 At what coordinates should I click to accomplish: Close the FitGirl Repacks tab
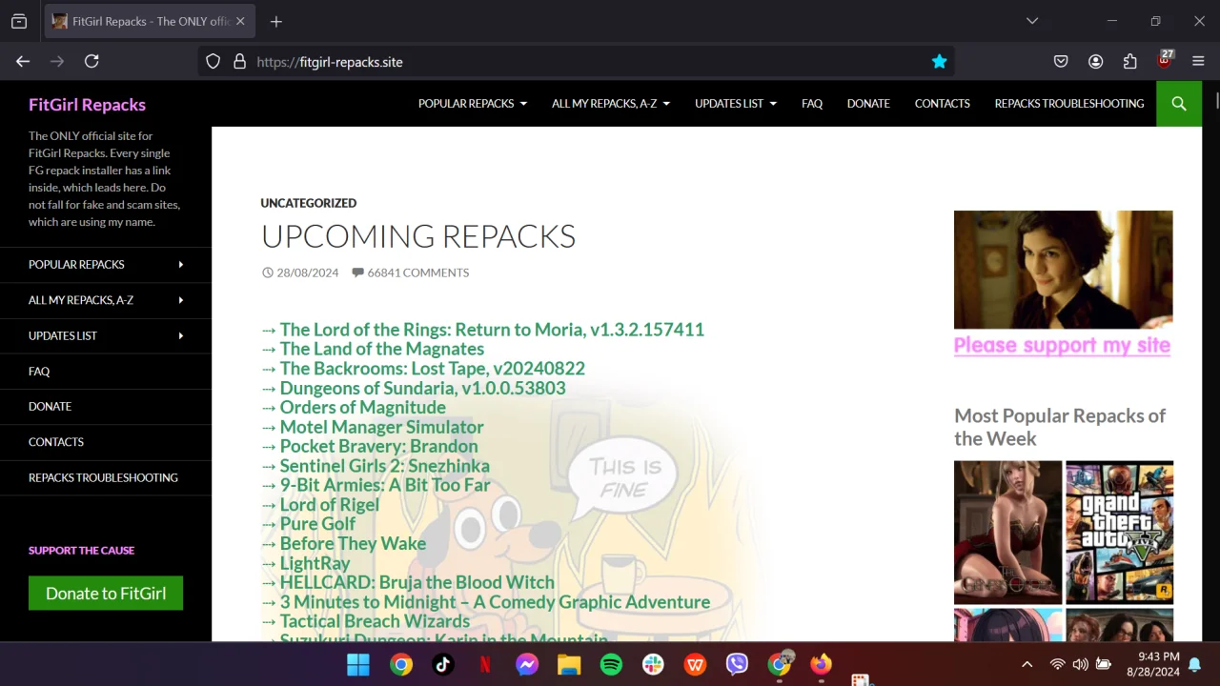tap(240, 21)
